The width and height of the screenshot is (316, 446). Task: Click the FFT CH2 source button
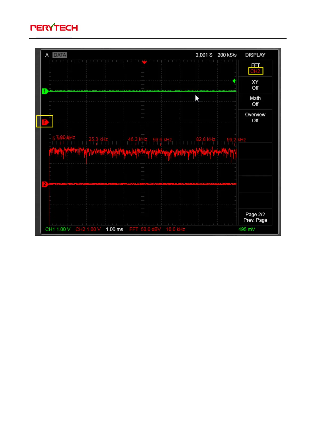coord(255,68)
